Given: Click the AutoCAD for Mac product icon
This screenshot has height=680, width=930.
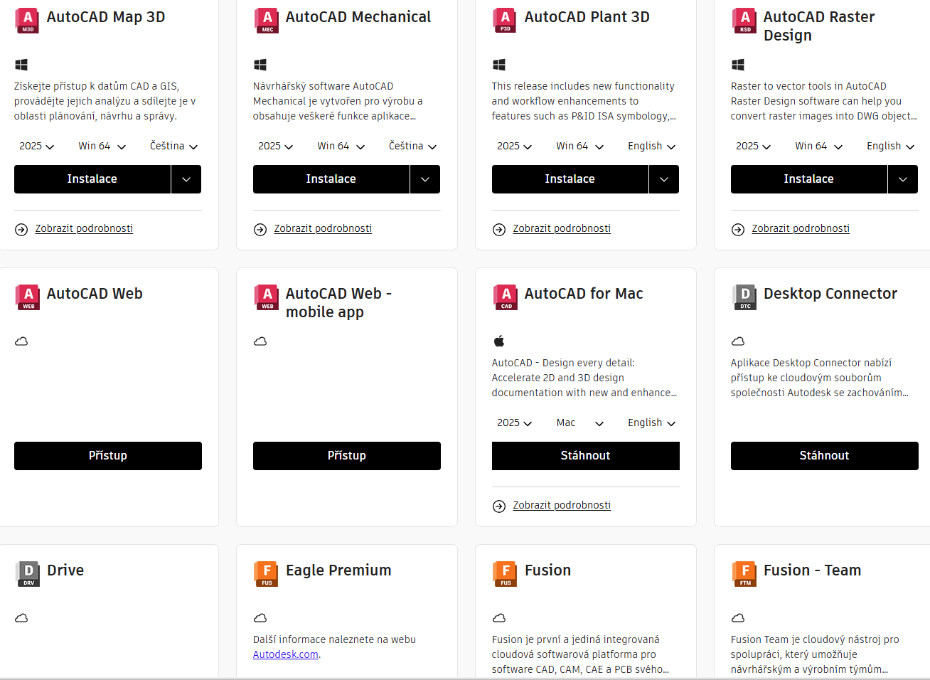Looking at the screenshot, I should coord(506,297).
